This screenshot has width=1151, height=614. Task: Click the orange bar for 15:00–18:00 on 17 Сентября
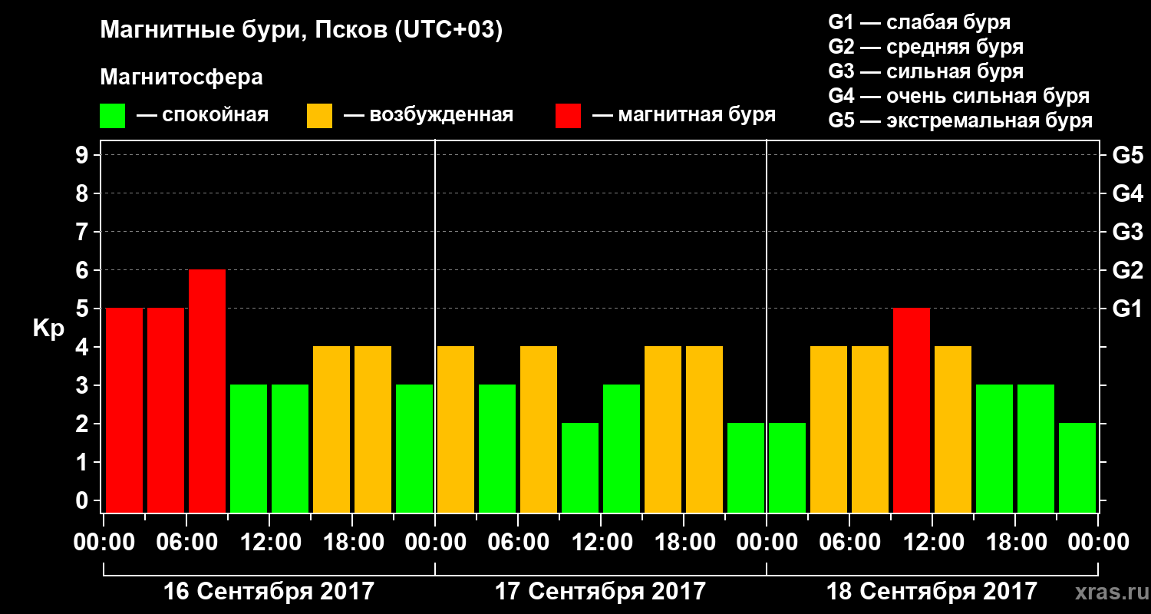coord(663,430)
